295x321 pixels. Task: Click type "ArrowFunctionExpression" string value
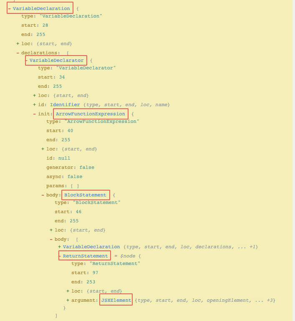[x=102, y=121]
